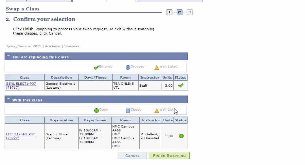Collapse the "You are replacing this class" section

(x=9, y=56)
